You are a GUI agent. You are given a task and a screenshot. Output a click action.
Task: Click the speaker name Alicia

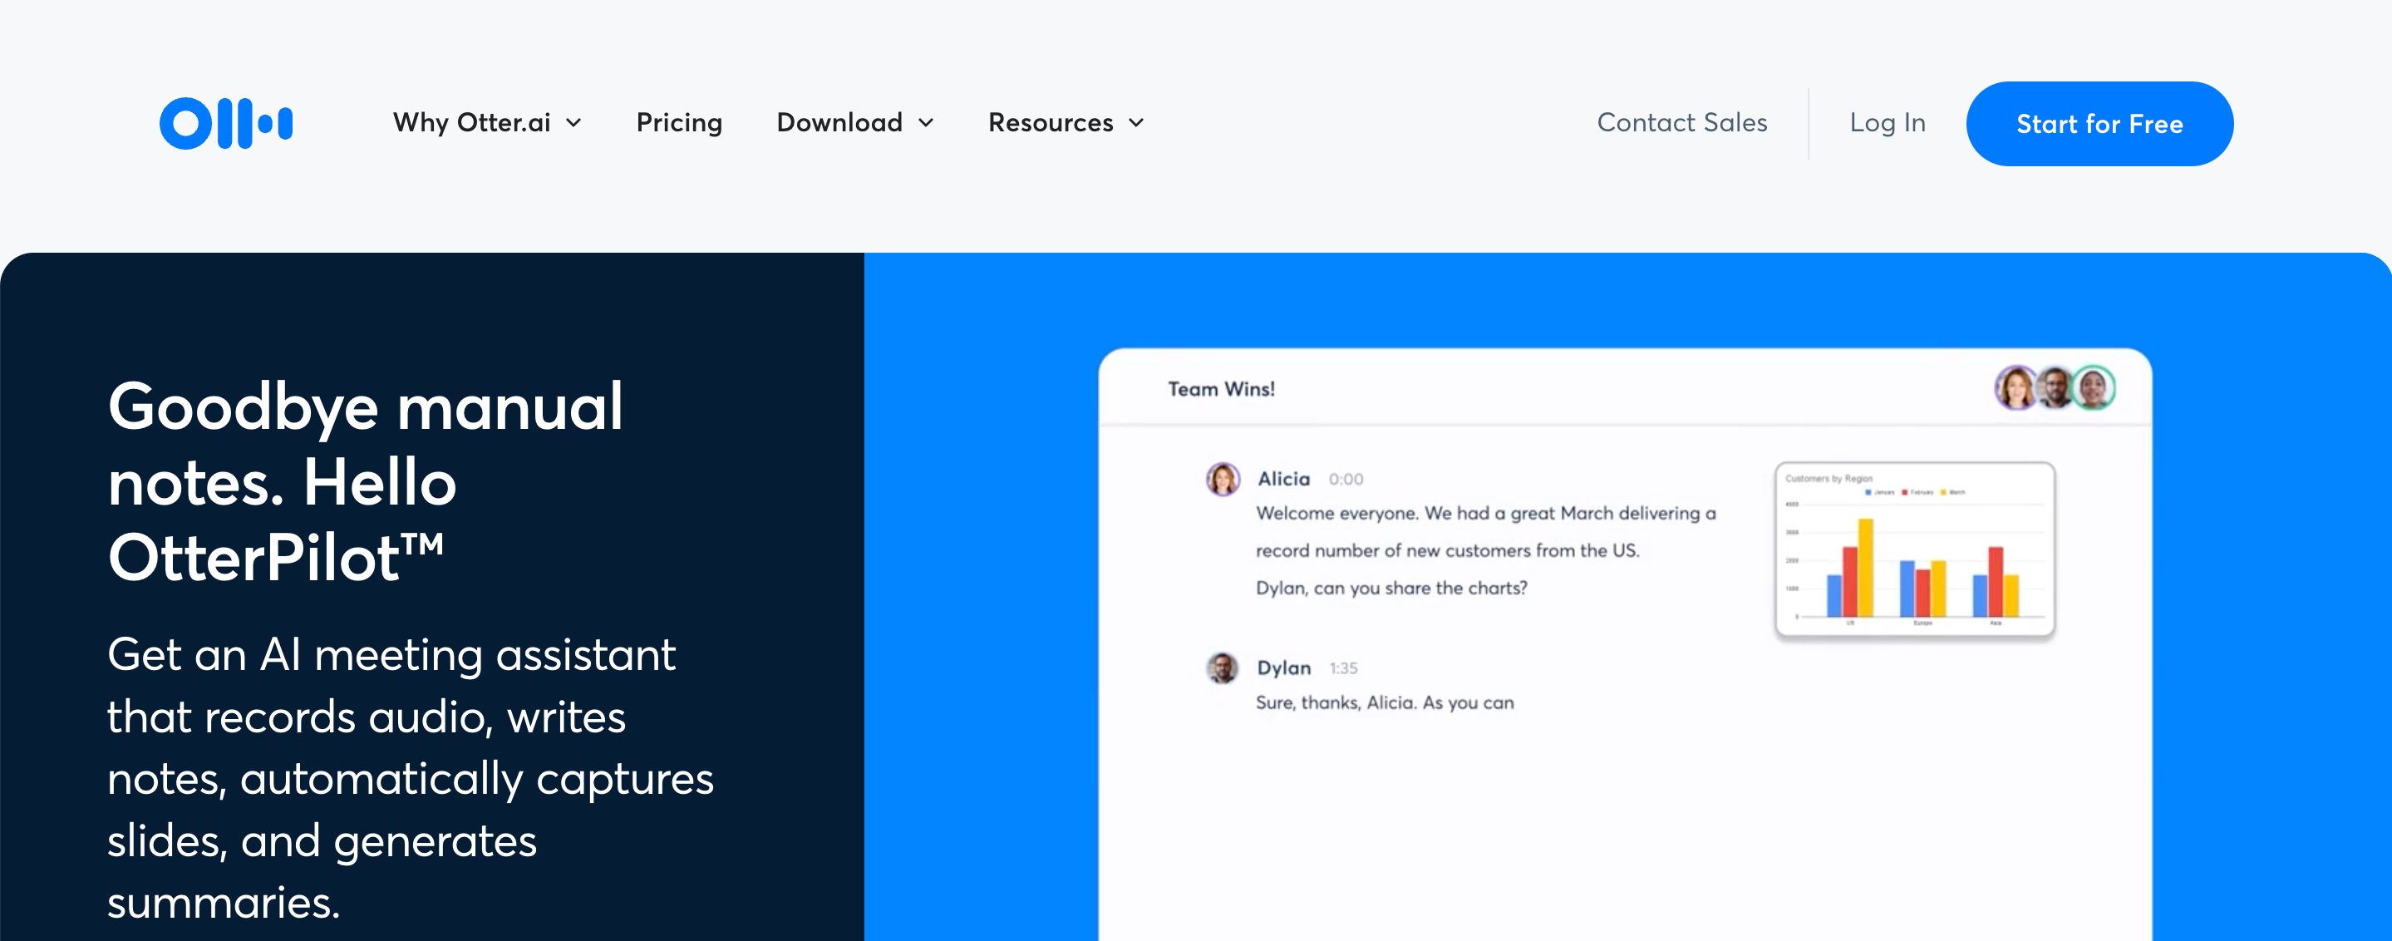point(1283,480)
